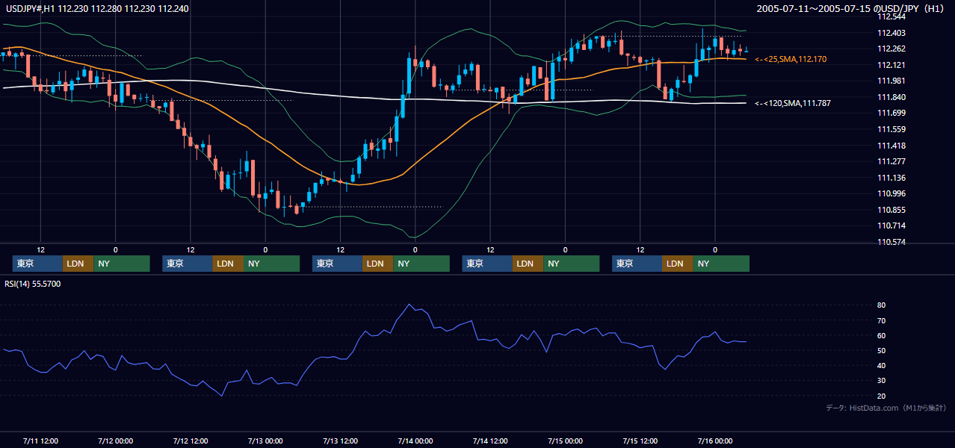Click the 110.574 price axis label
955x448 pixels.
[x=891, y=242]
